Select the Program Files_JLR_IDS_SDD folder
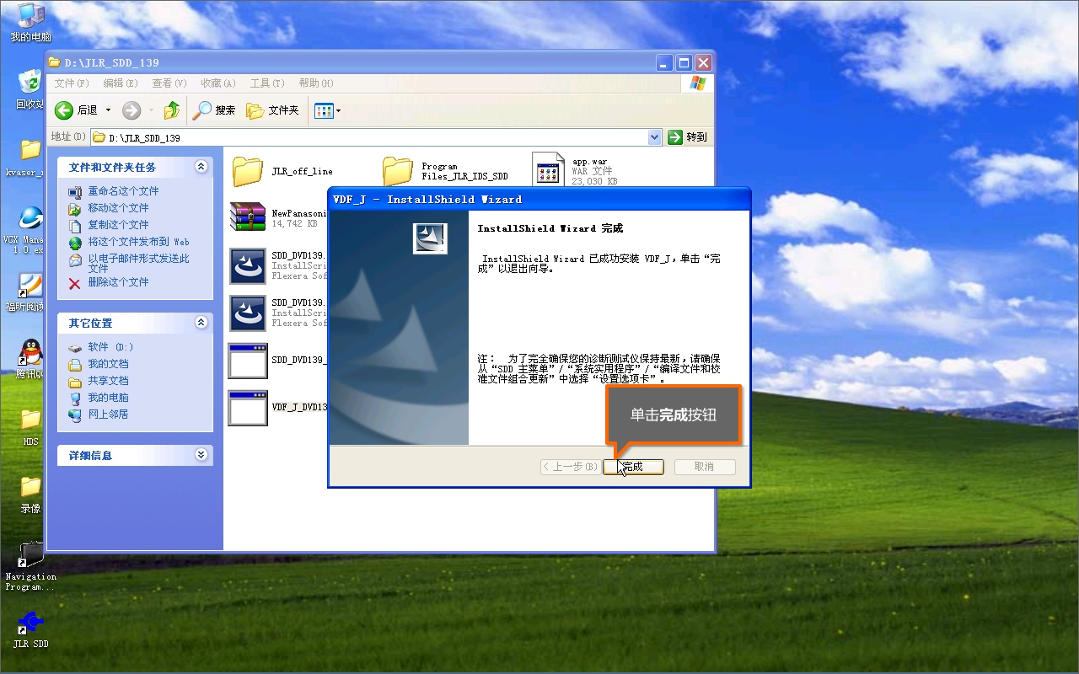 [445, 171]
